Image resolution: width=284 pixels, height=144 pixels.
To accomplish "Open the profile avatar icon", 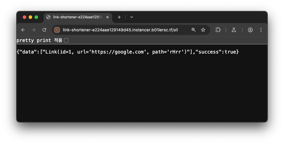I will [250, 30].
